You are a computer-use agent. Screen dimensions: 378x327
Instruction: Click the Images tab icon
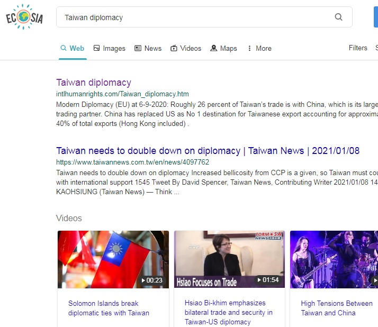(97, 48)
